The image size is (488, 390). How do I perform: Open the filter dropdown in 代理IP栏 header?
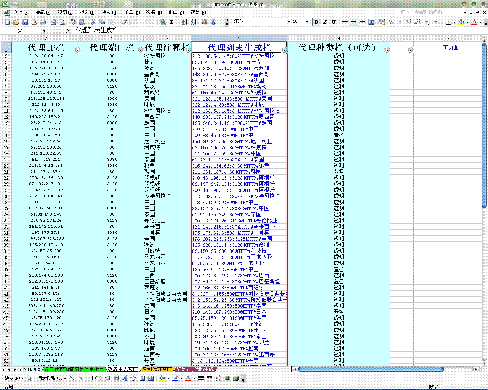coord(77,50)
